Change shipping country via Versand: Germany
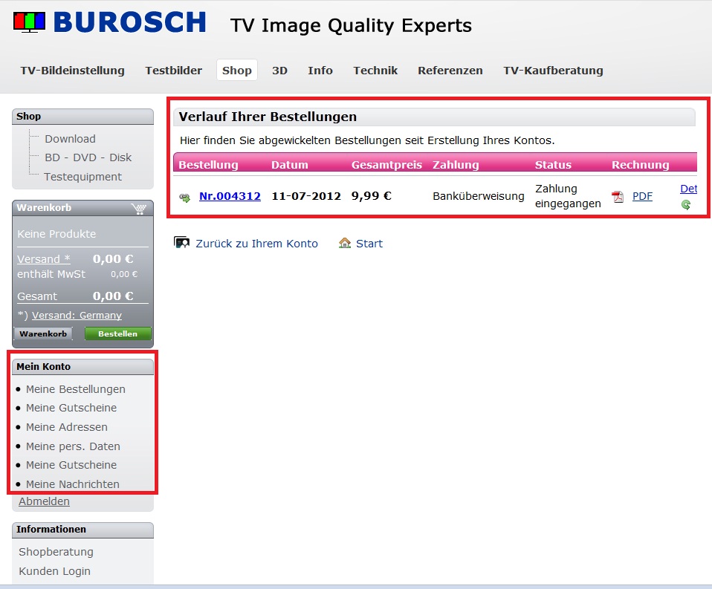712x589 pixels. coord(77,316)
